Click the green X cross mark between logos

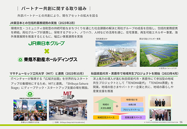(47, 51)
